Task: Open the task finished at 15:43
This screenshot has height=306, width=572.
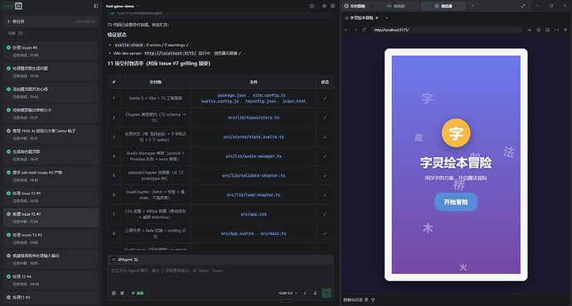Action: tap(51, 93)
